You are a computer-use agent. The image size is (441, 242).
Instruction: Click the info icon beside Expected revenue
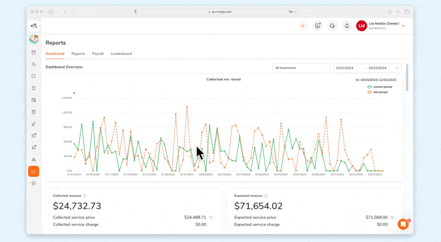point(266,196)
